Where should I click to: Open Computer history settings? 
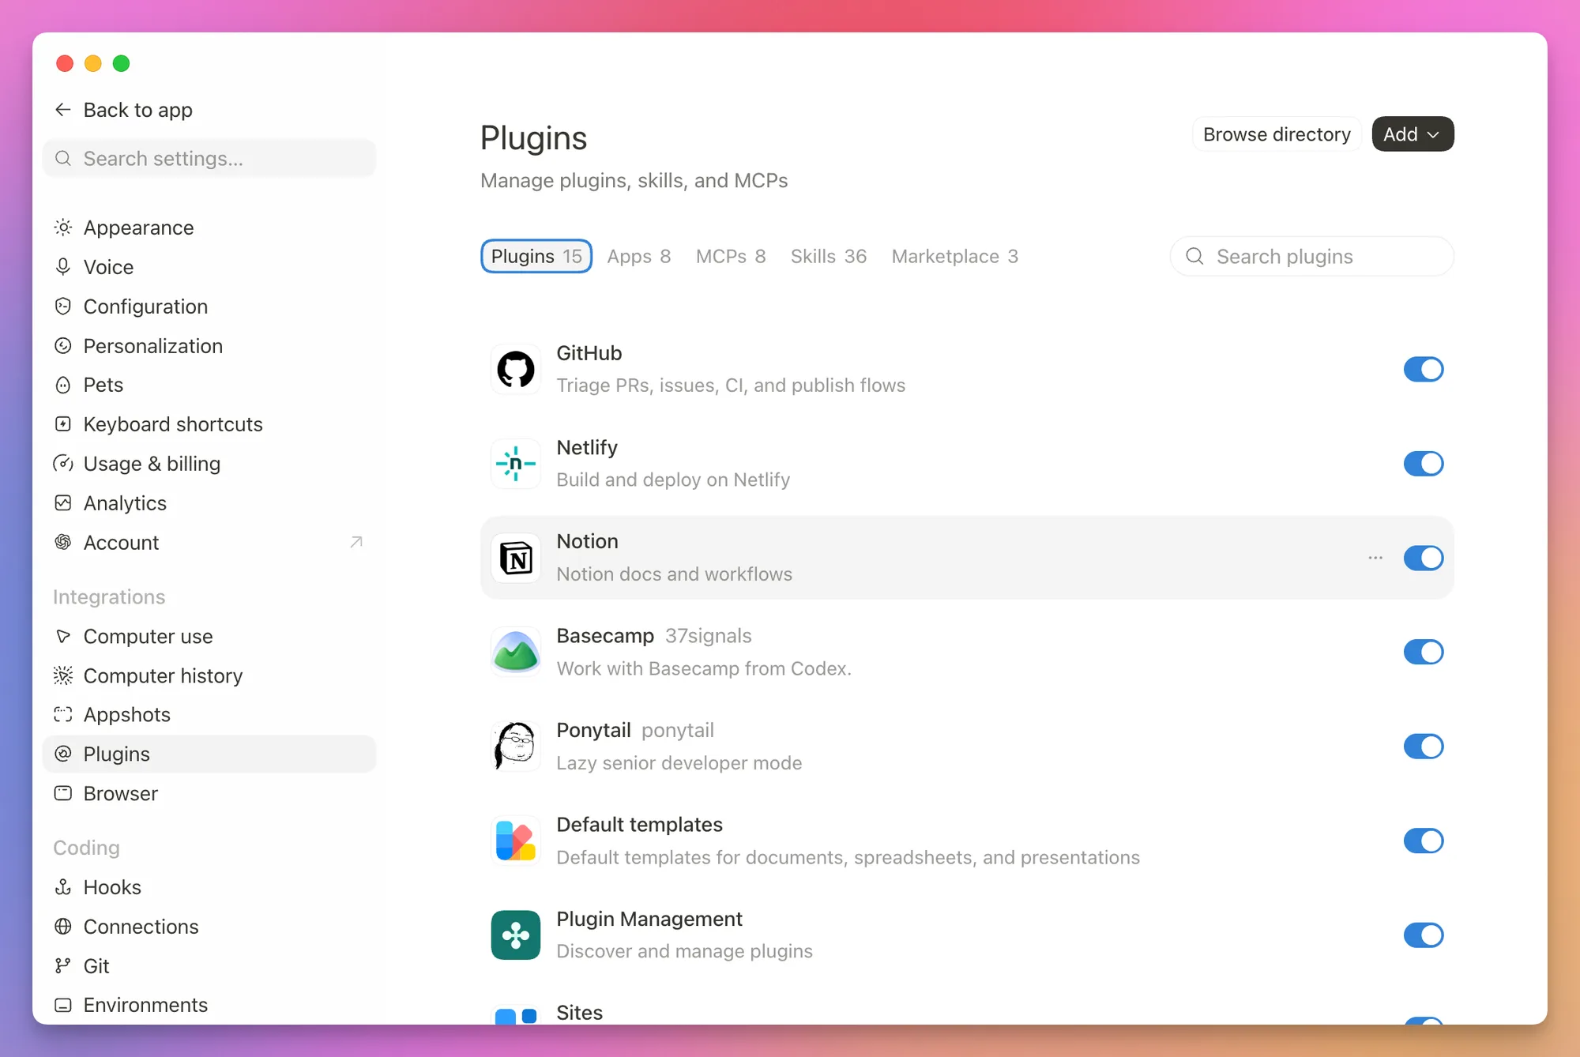(x=209, y=675)
